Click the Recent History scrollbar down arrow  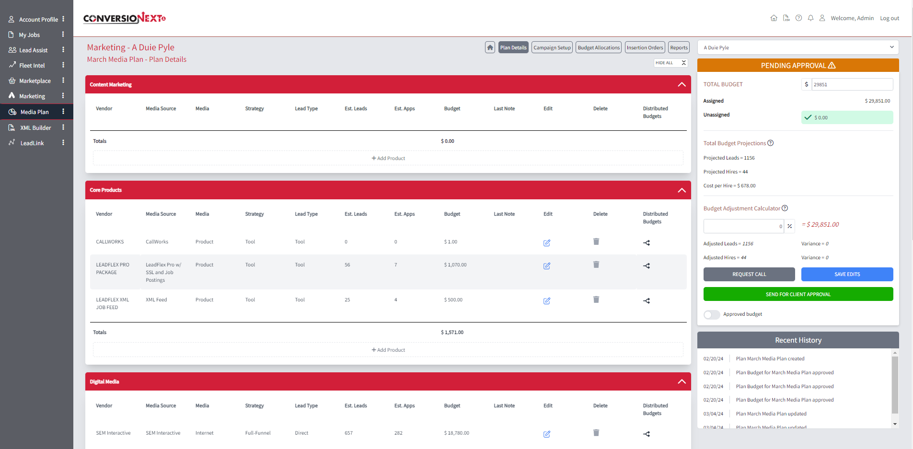tap(895, 424)
